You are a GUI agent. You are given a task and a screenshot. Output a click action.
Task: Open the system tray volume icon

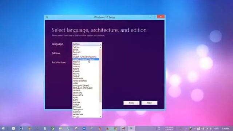point(210,128)
